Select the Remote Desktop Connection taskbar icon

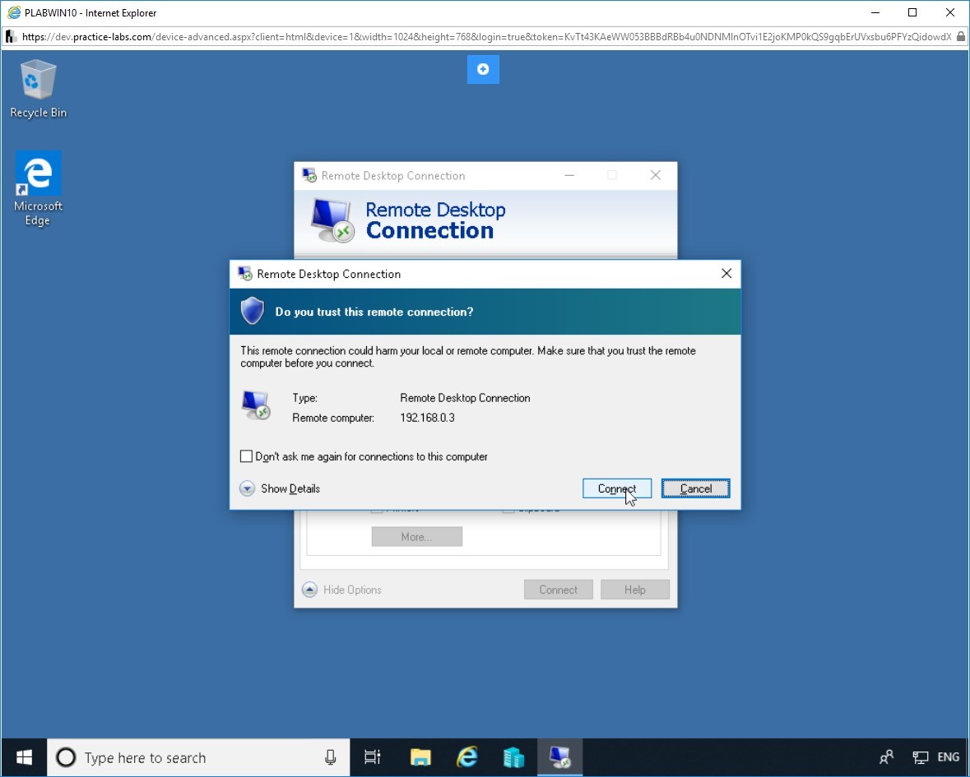tap(559, 757)
